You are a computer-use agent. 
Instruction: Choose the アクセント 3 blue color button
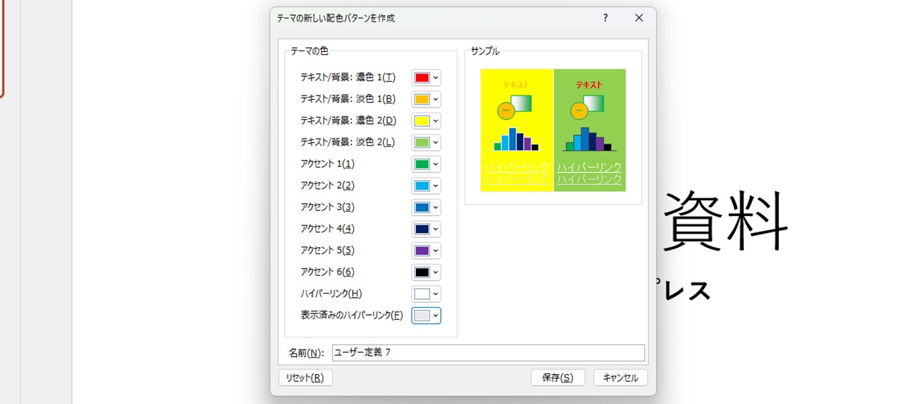[426, 207]
